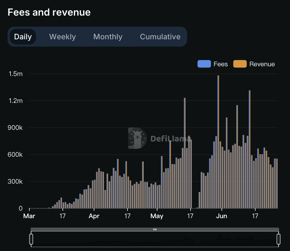
Task: Click the Apr label on the x-axis
Action: [94, 216]
